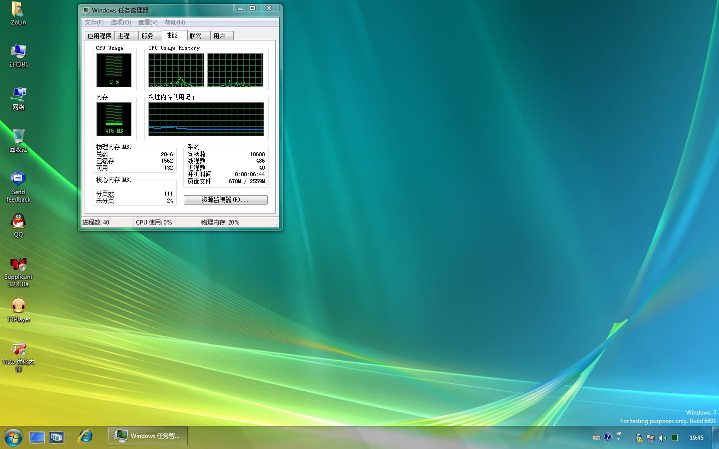Click the Windows 任务管理器 taskbar button
Screen dimensions: 719x449
(x=148, y=436)
